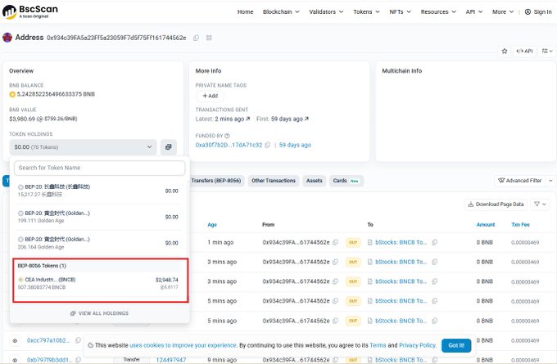
Task: Open the Funded By help icon
Action: click(x=228, y=136)
